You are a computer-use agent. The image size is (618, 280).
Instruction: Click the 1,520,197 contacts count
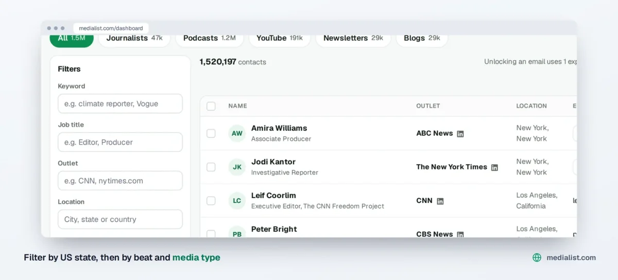click(x=233, y=62)
